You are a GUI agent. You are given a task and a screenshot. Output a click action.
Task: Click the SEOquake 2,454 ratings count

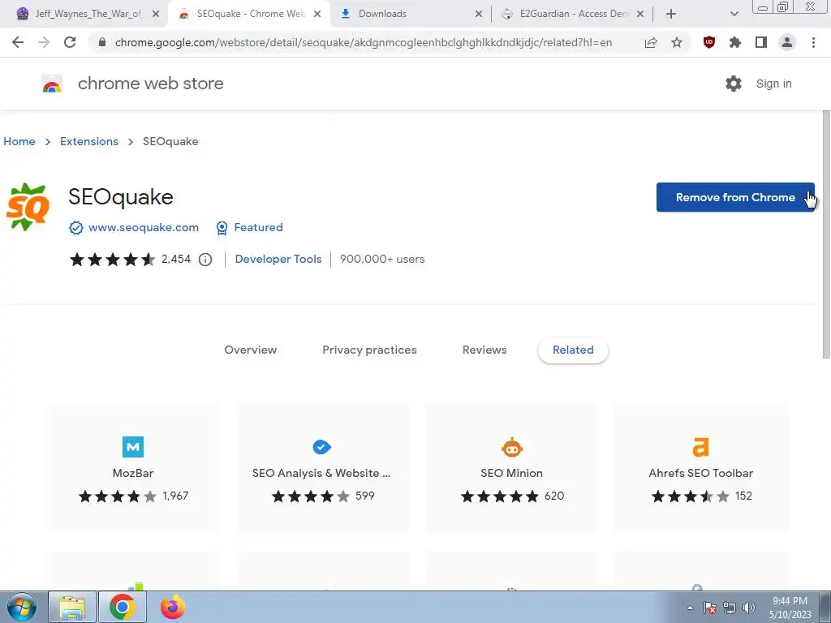tap(176, 260)
